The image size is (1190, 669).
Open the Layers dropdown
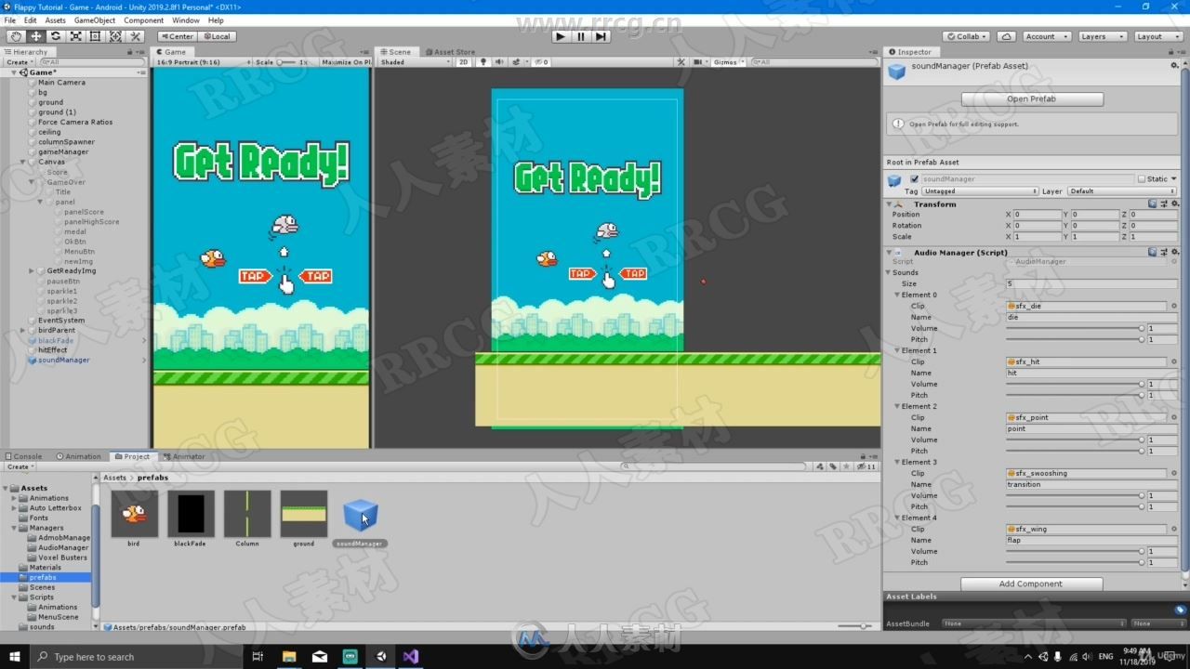tap(1102, 36)
